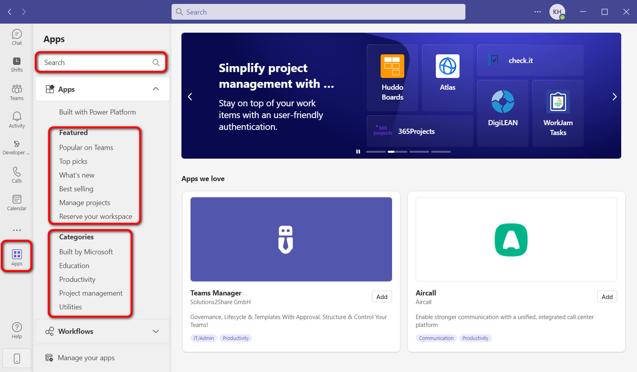Open Teams Manager card thumbnail
637x372 pixels.
(291, 239)
